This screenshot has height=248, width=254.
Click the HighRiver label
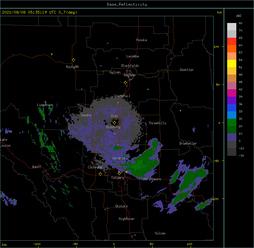coord(127,219)
